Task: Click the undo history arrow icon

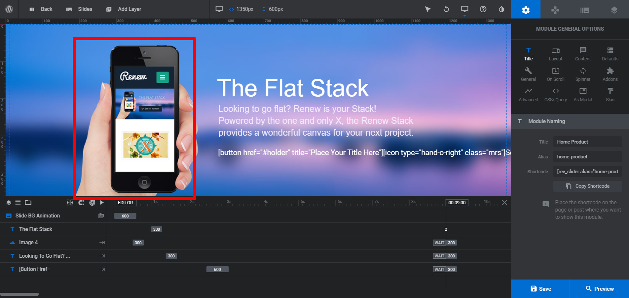Action: [446, 9]
